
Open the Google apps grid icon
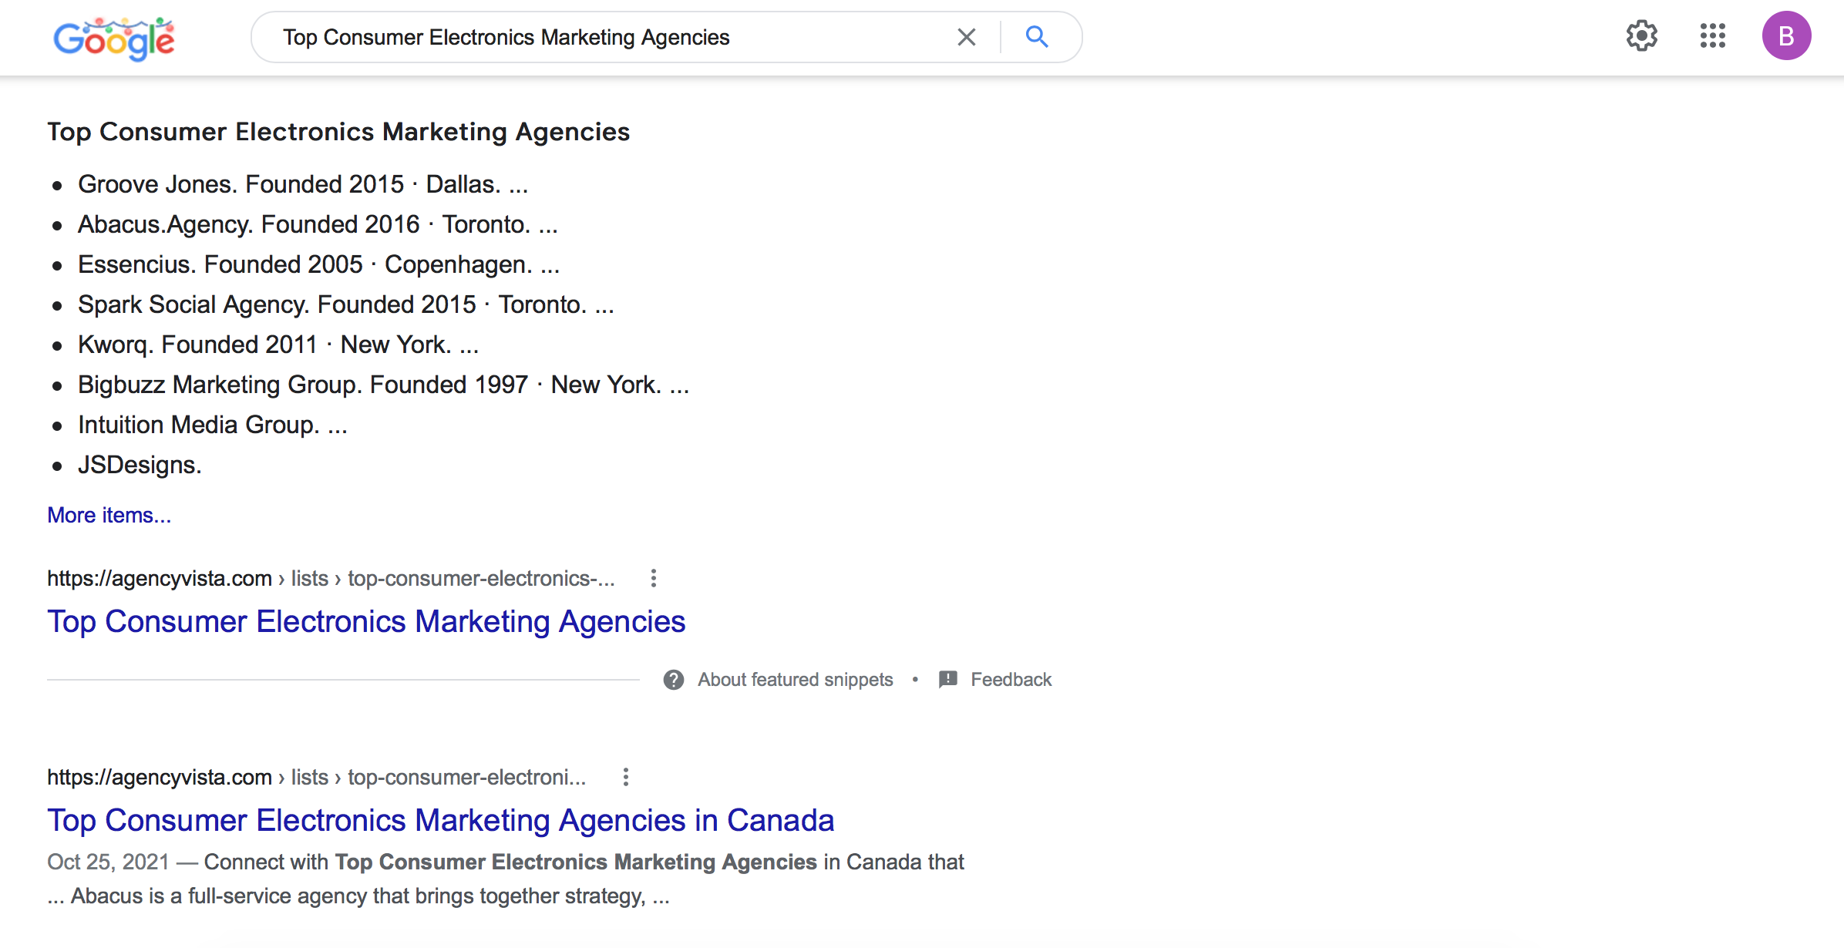1713,35
